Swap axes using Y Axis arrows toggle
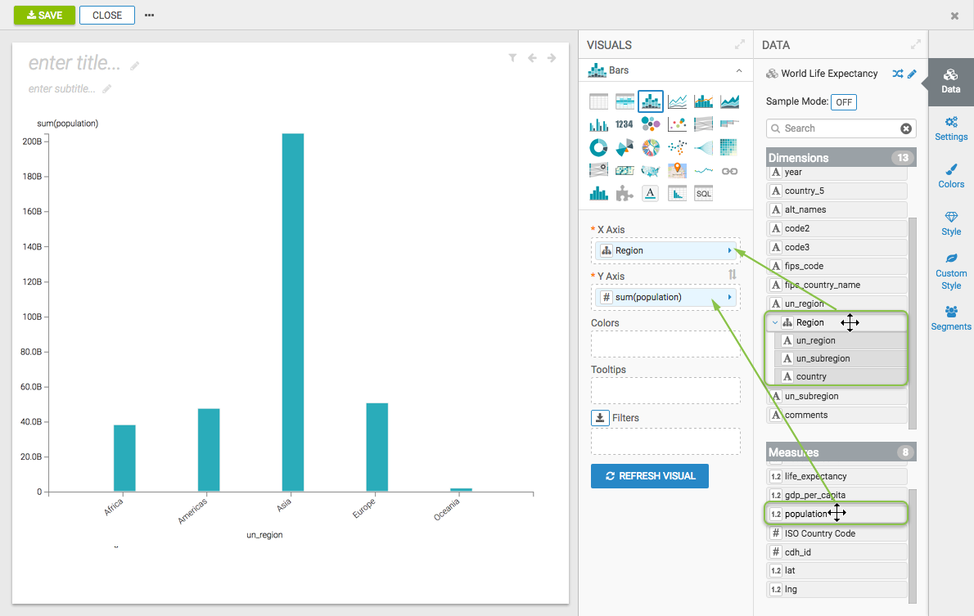The height and width of the screenshot is (616, 974). tap(733, 276)
